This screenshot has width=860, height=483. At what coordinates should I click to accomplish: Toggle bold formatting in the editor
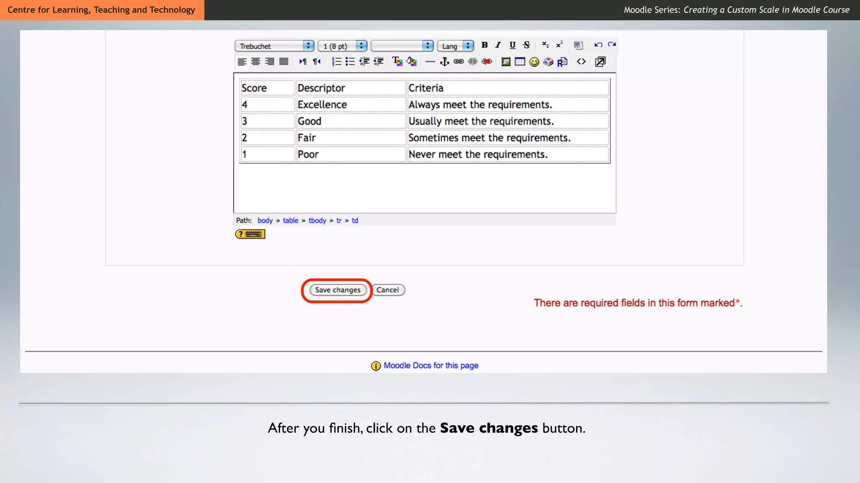tap(484, 45)
